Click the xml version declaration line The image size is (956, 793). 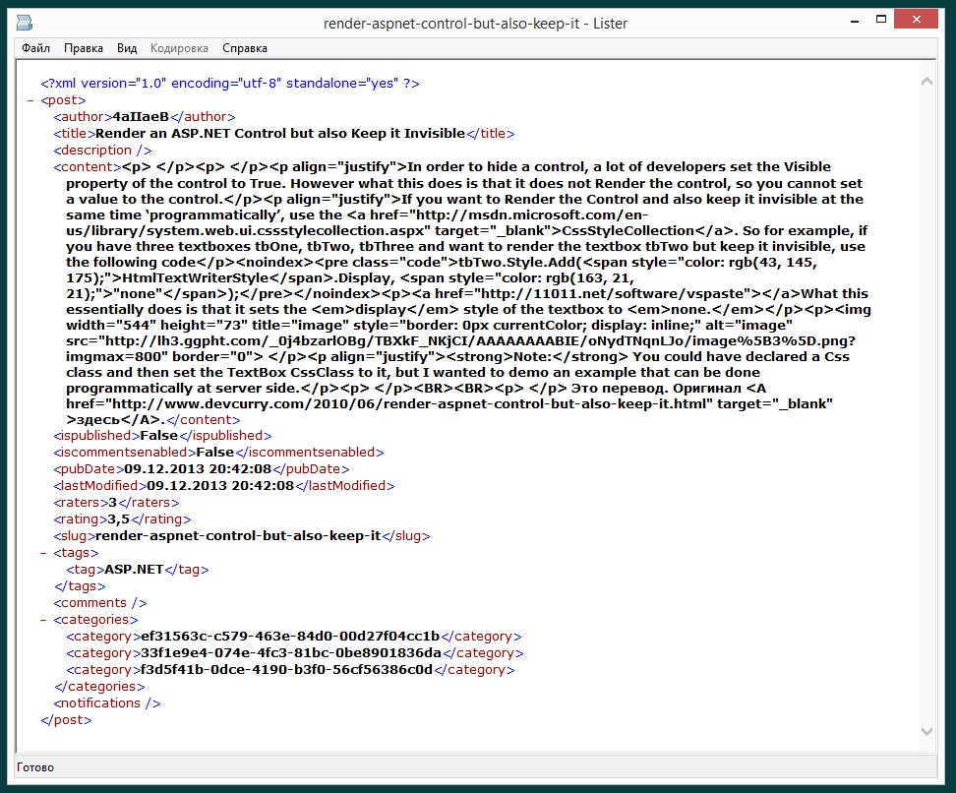230,83
